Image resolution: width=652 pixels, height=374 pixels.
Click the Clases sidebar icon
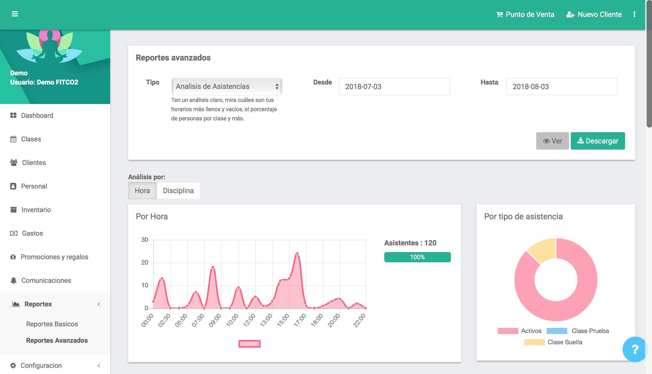(x=13, y=139)
